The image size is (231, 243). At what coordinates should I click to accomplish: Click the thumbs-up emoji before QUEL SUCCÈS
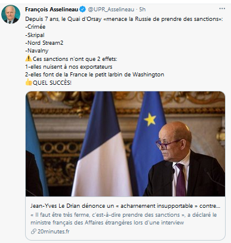(x=29, y=82)
